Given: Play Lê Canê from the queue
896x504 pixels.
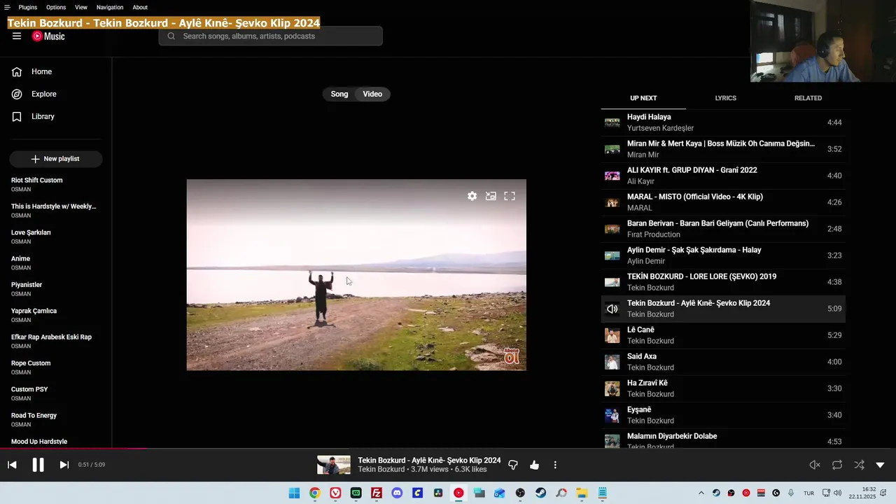Looking at the screenshot, I should (723, 335).
